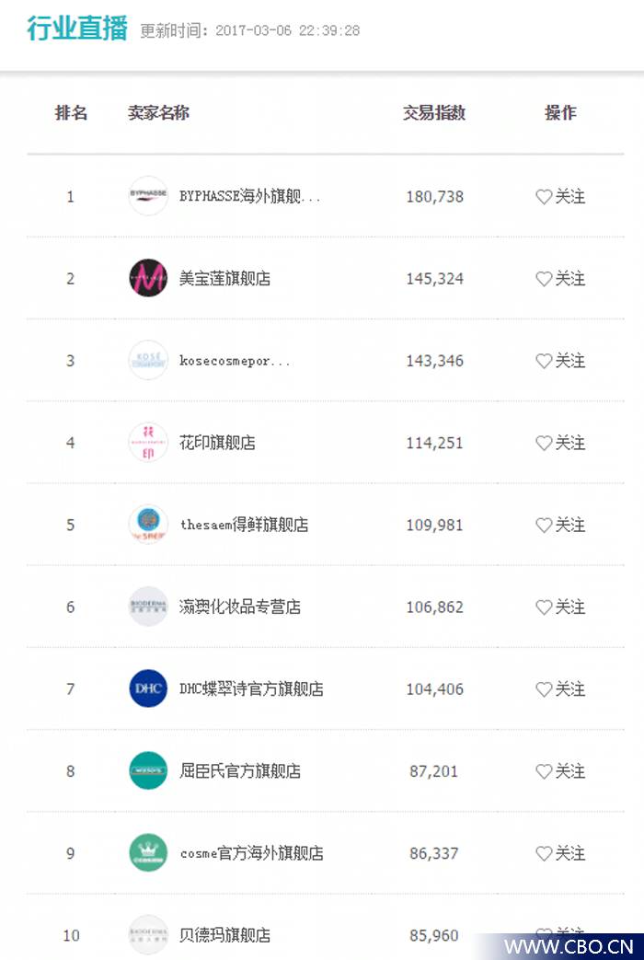
Task: Follow the DHC蝶翠诗官方旗舰店 store
Action: [x=560, y=688]
